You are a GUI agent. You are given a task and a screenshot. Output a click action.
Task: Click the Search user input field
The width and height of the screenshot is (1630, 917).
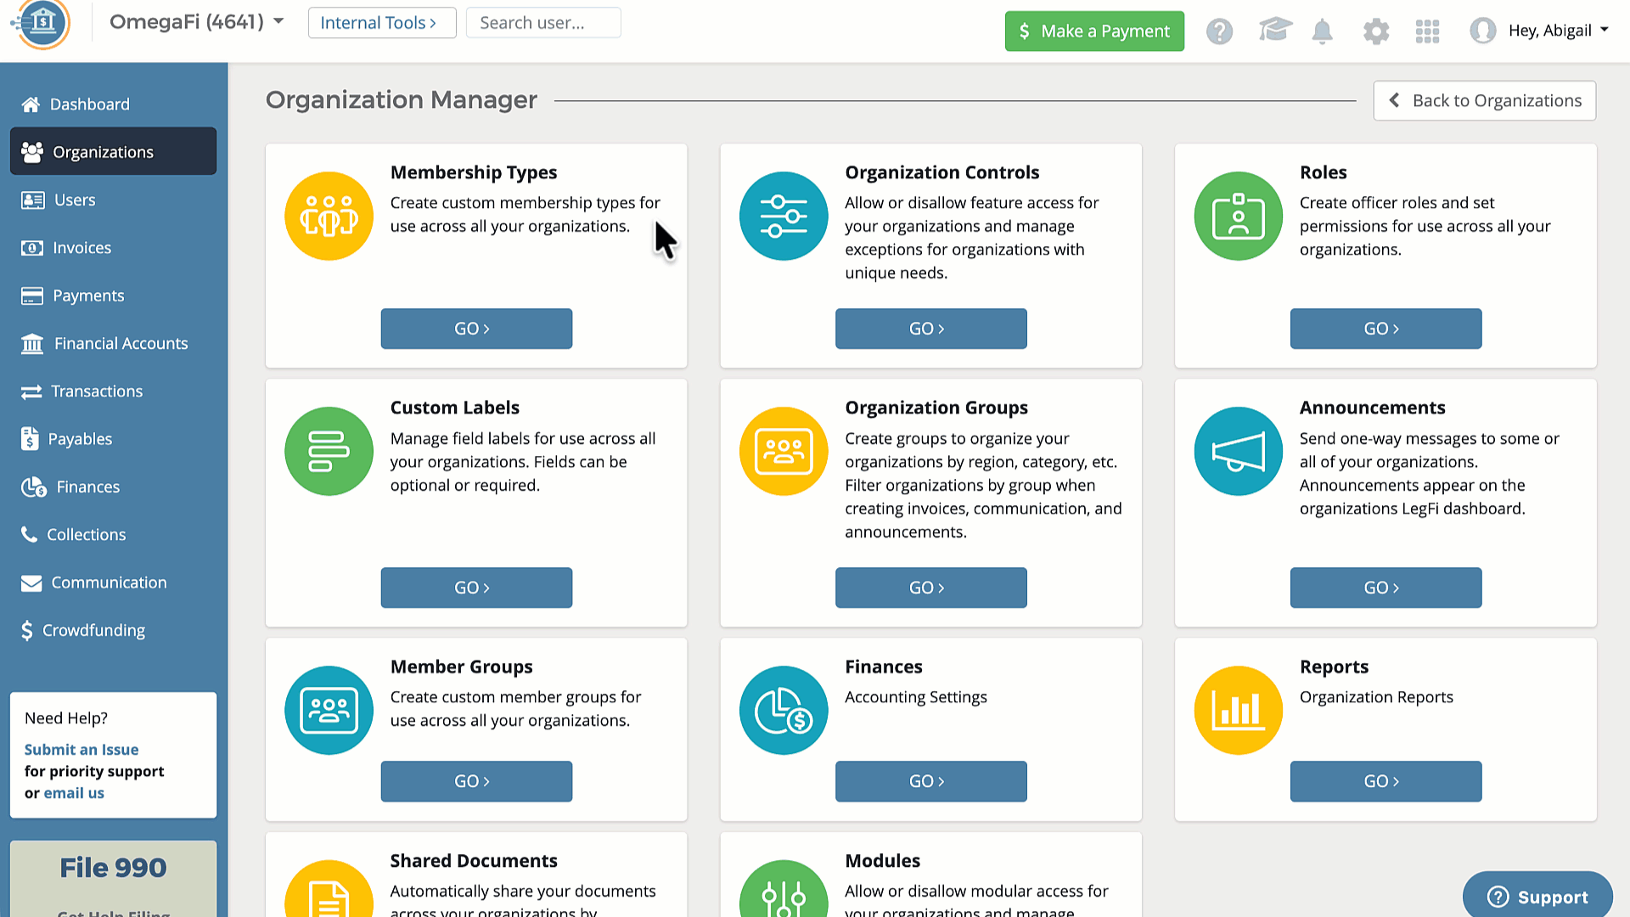(x=542, y=23)
